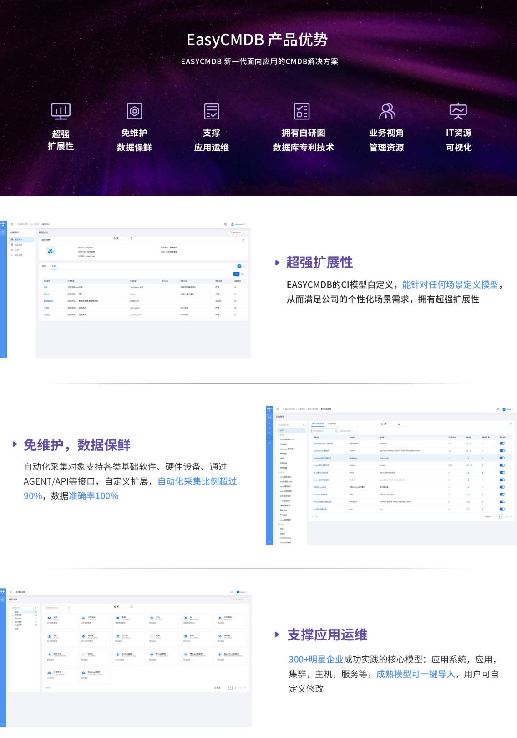Image resolution: width=517 pixels, height=738 pixels.
Task: Click the 业务视角管理资源 people icon
Action: [x=386, y=111]
